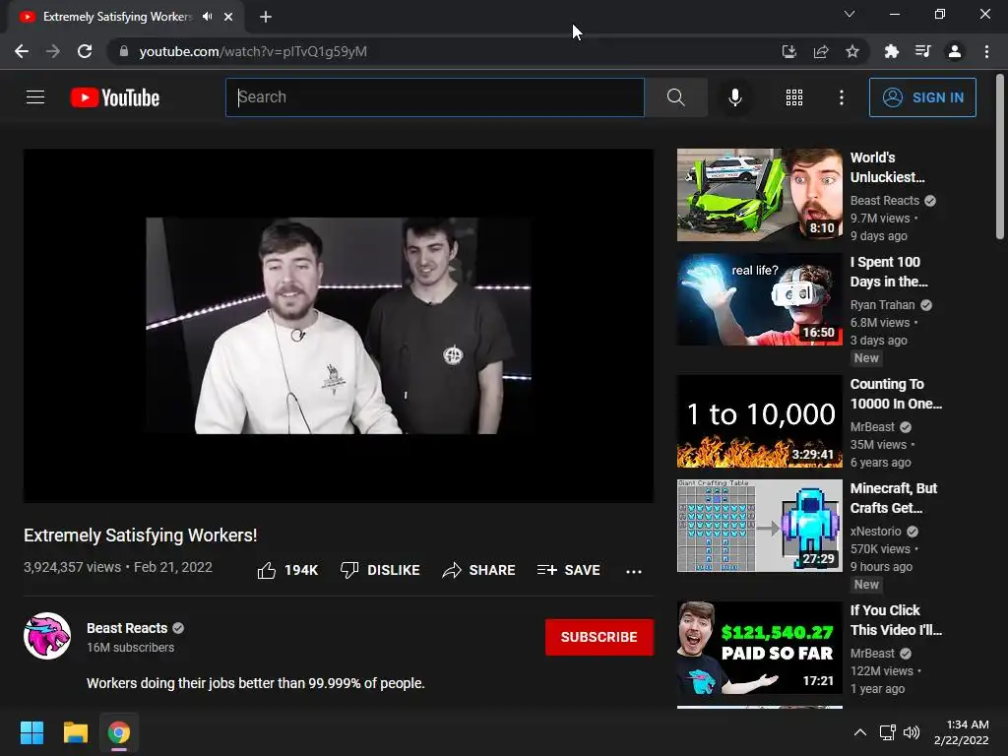Start voice search with microphone icon
Image resolution: width=1008 pixels, height=756 pixels.
pos(734,97)
